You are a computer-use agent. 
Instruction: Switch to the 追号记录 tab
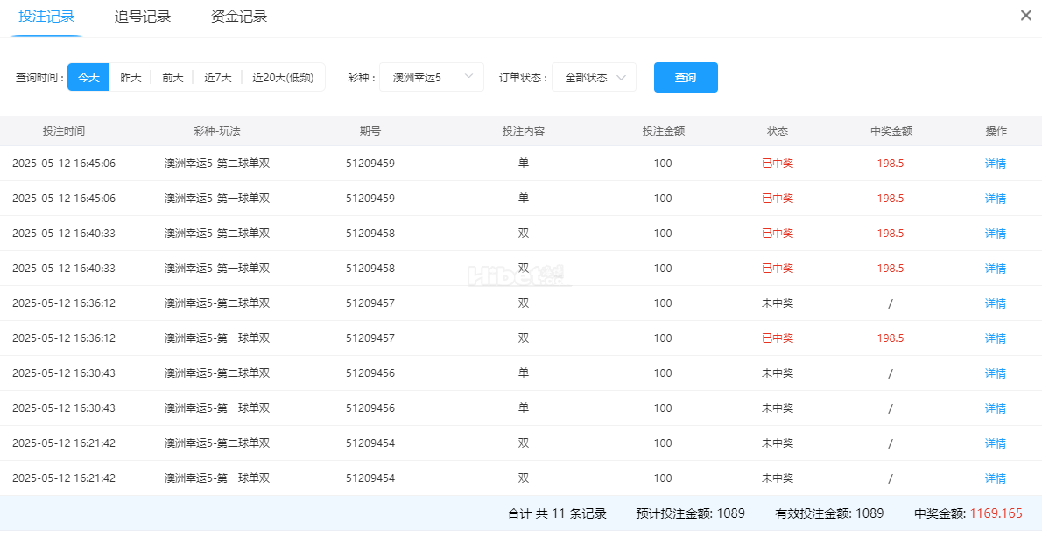coord(143,17)
